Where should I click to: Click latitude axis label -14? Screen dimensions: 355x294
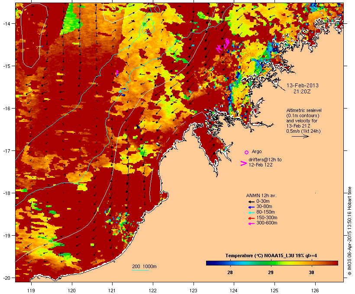point(6,23)
